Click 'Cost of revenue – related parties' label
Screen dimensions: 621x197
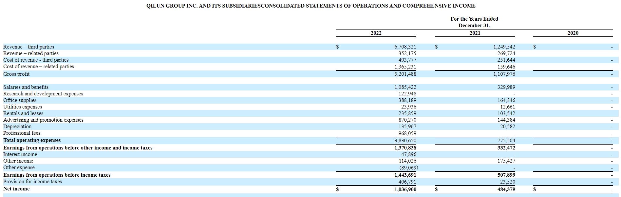(x=39, y=67)
